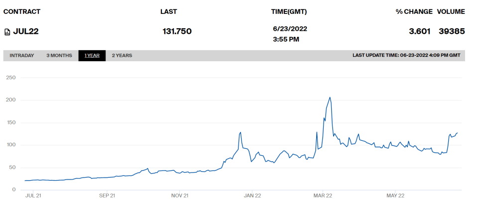Click the 100 y-axis label
Viewport: 477px width, 202px height.
click(10, 145)
